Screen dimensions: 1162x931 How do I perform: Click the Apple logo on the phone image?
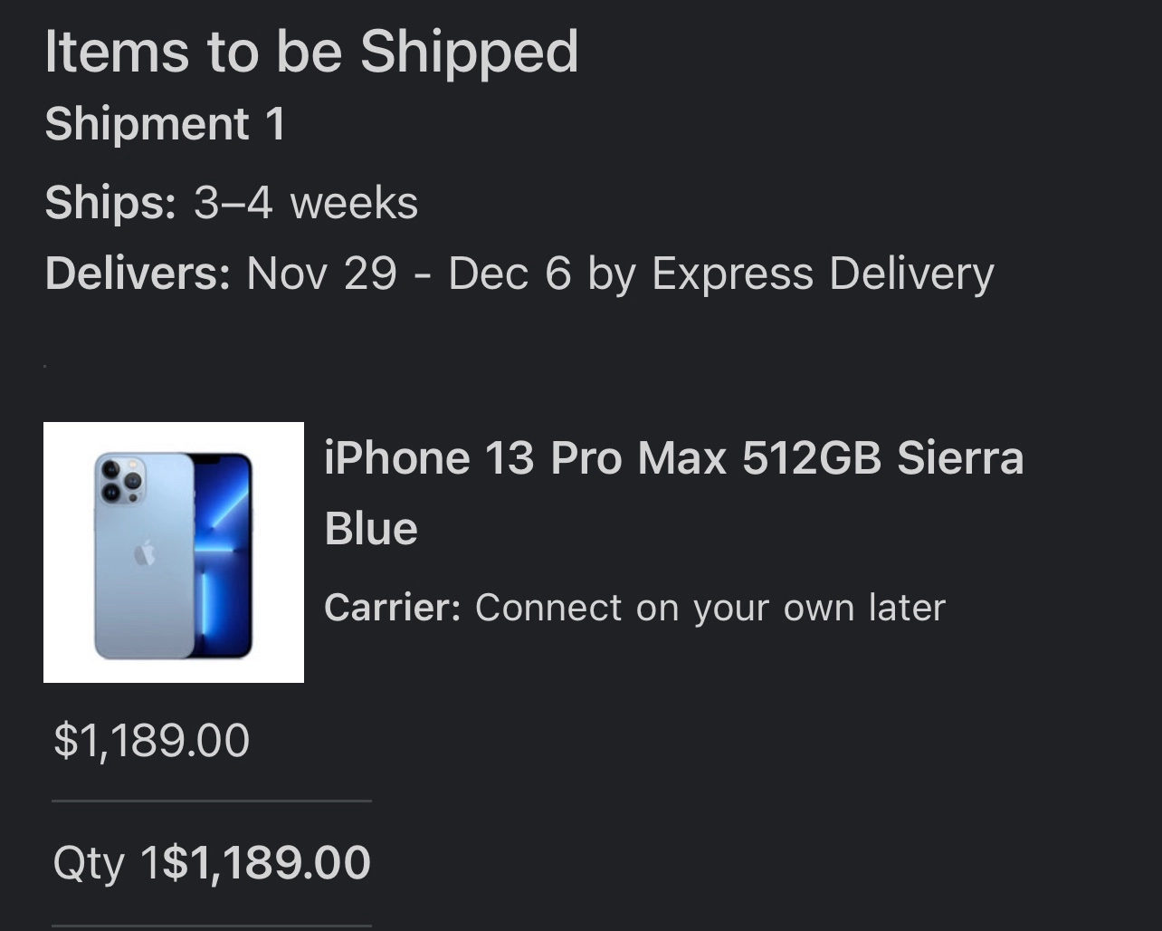pyautogui.click(x=145, y=552)
